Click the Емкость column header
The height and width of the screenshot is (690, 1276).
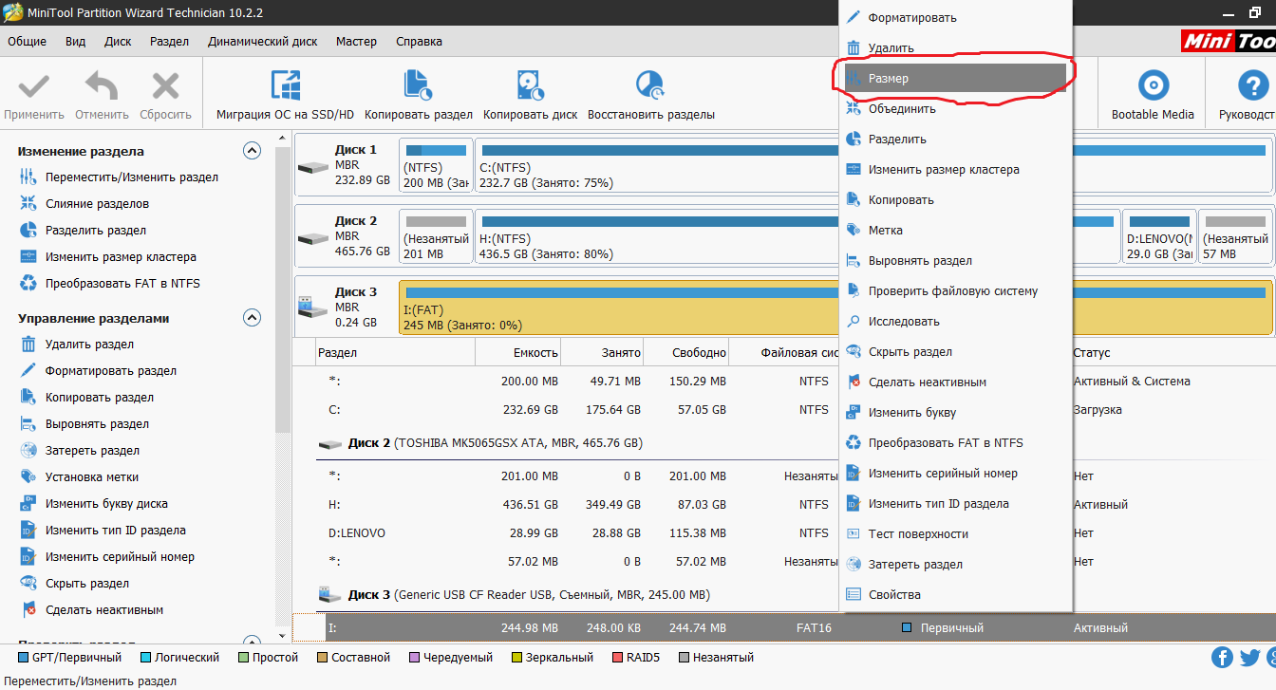click(x=535, y=353)
